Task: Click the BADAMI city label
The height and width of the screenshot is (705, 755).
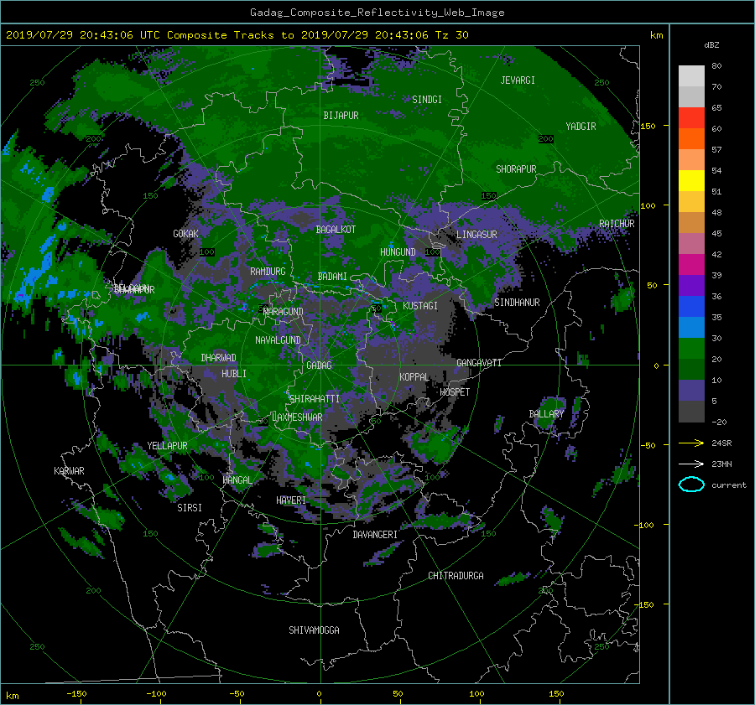Action: coord(332,277)
